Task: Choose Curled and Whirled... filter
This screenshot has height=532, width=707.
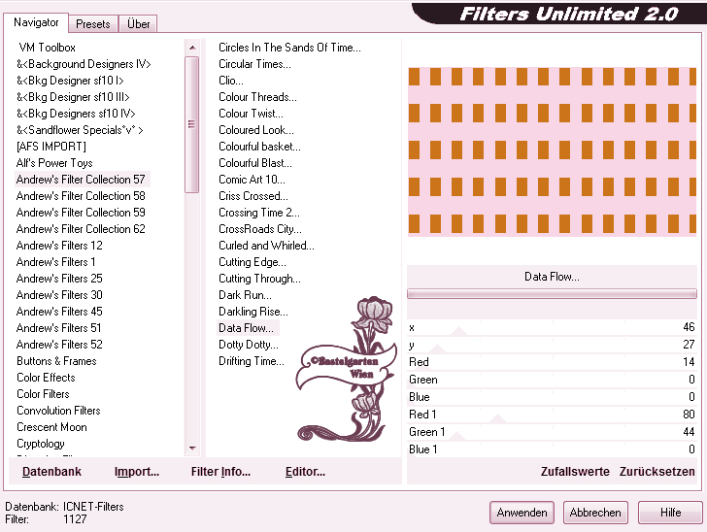Action: 266,246
